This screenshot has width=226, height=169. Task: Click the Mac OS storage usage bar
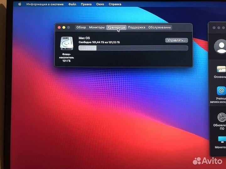coord(133,48)
